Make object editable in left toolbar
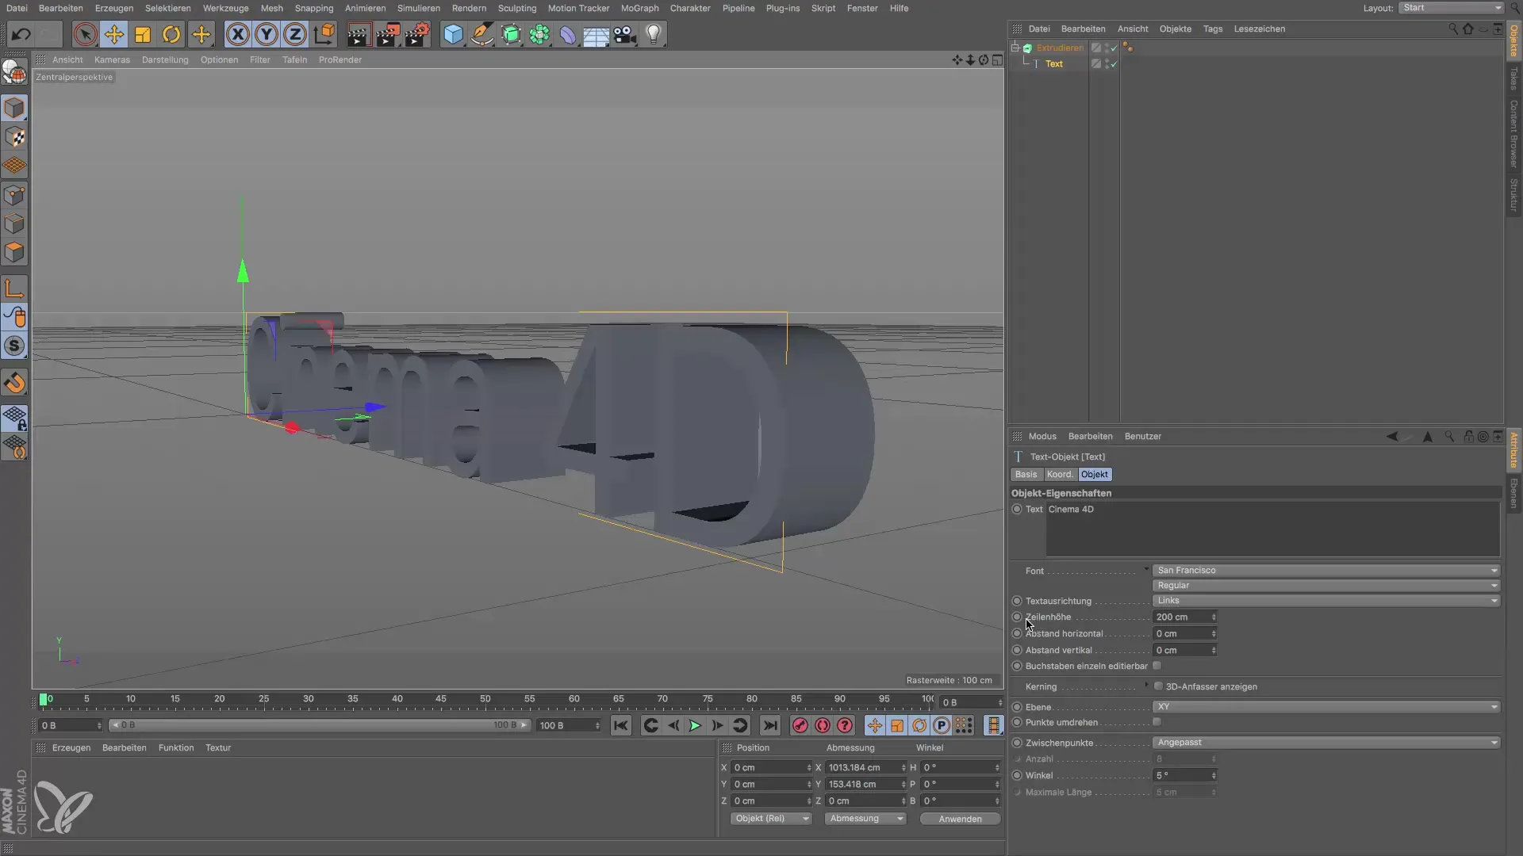Viewport: 1523px width, 856px height. [x=14, y=72]
